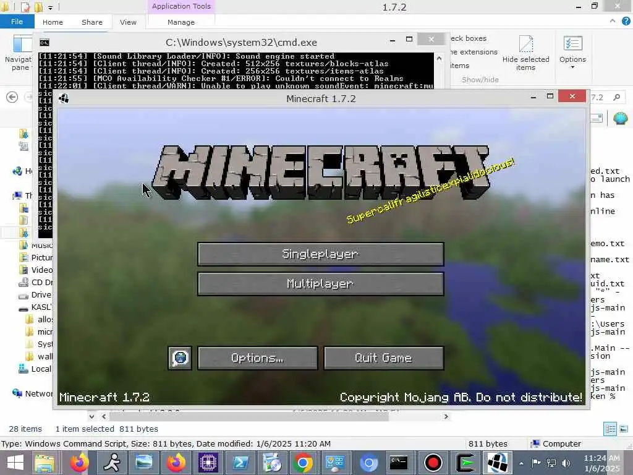Image resolution: width=633 pixels, height=475 pixels.
Task: Select the Local disk entry in navigation tree
Action: coord(35,369)
